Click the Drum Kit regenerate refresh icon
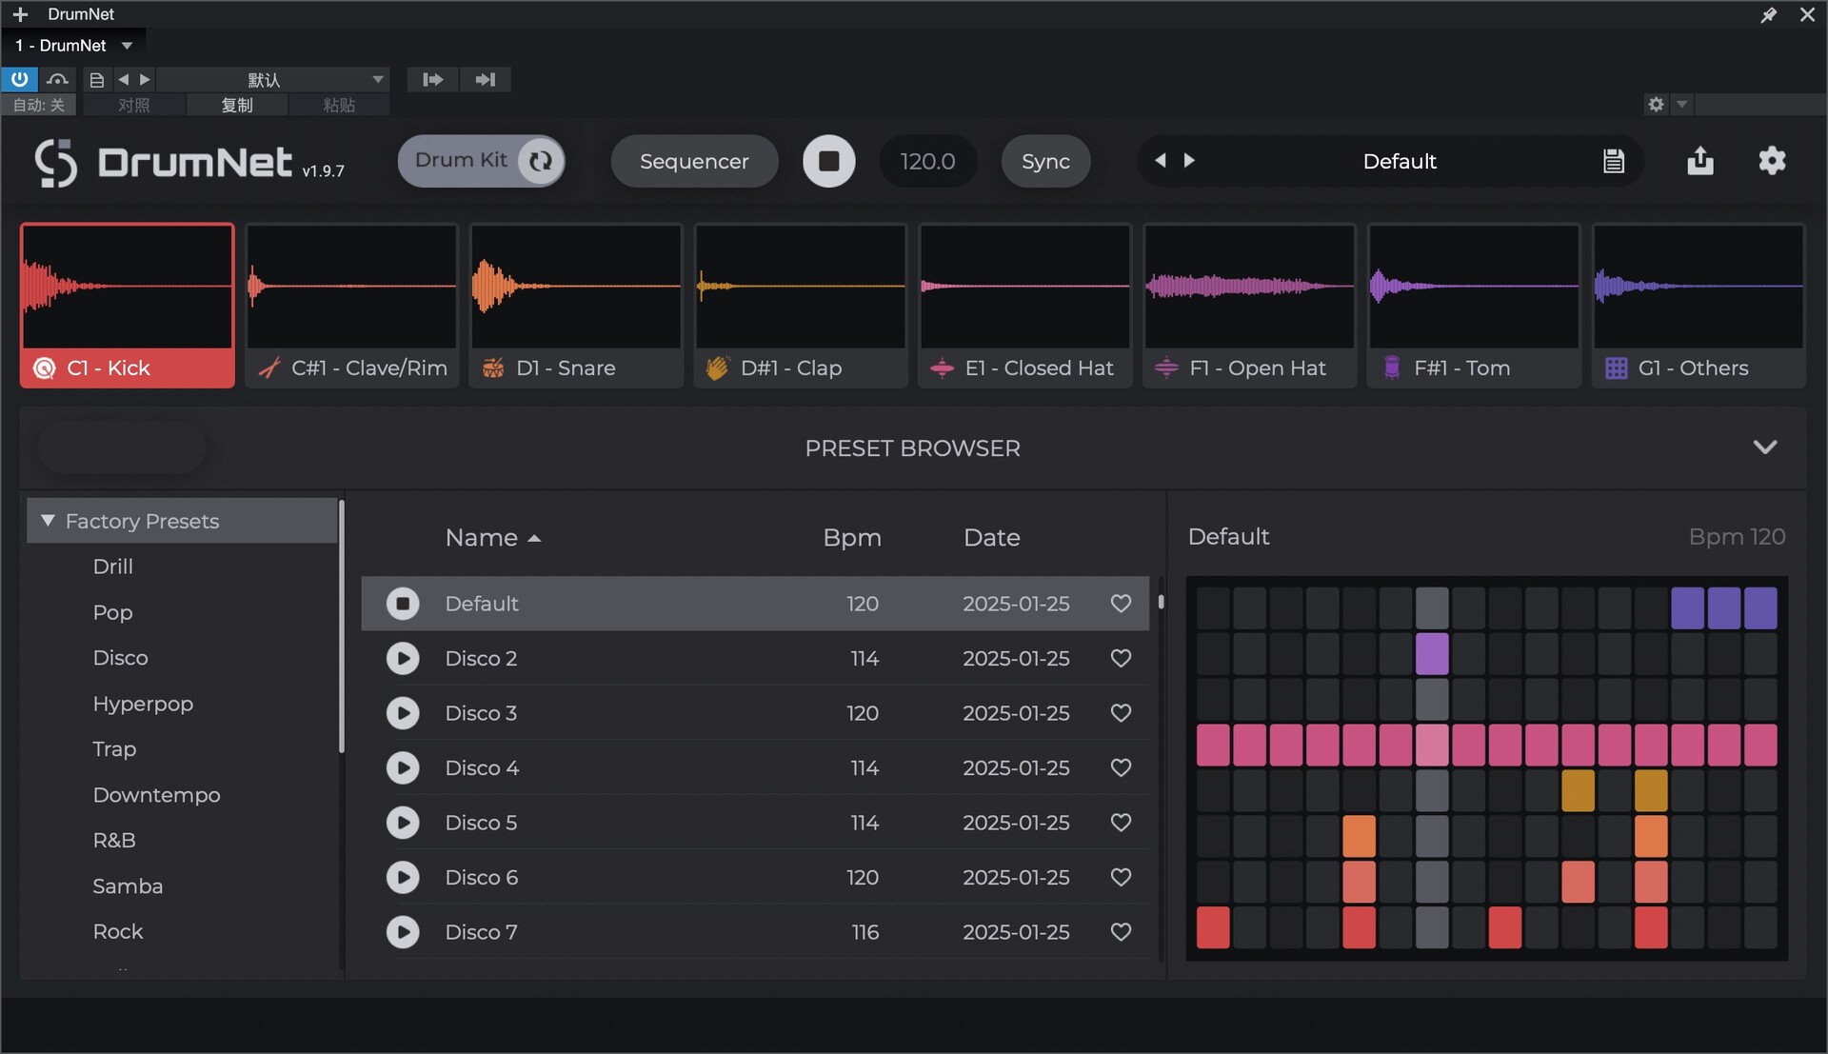The height and width of the screenshot is (1054, 1828). pyautogui.click(x=541, y=161)
